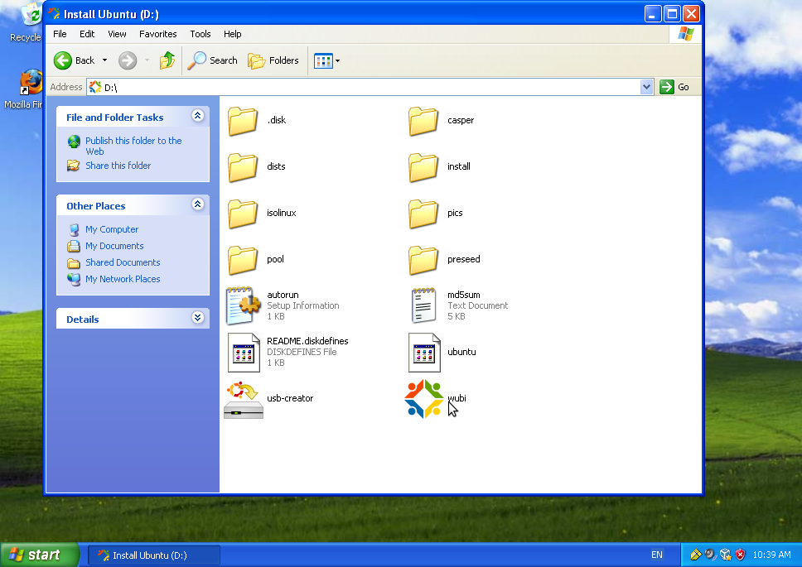Open the Edit menu

tap(87, 34)
